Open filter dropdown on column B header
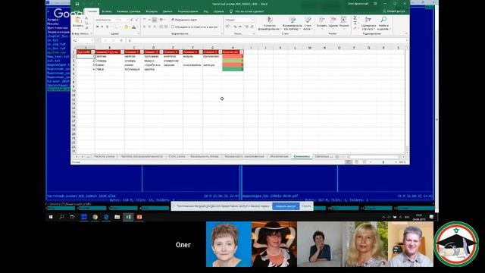This screenshot has height=273, width=485. click(x=123, y=52)
